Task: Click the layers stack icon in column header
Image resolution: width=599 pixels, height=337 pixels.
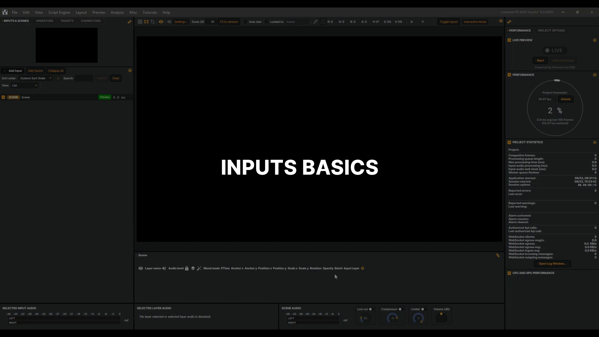Action: (x=193, y=268)
